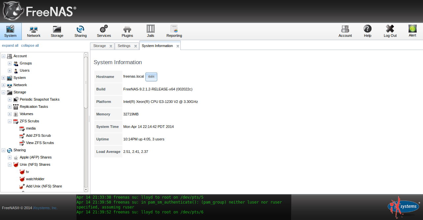Expand the Apple (AFP) Shares node
The image size is (423, 220).
10,158
